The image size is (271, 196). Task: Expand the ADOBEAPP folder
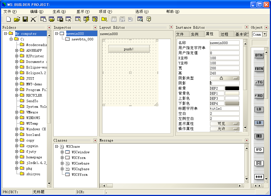pyautogui.click(x=17, y=50)
